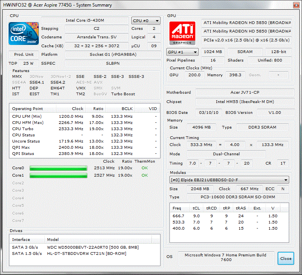The width and height of the screenshot is (302, 275).
Task: Click the BIOS Version V1.00 field
Action: [x=276, y=112]
